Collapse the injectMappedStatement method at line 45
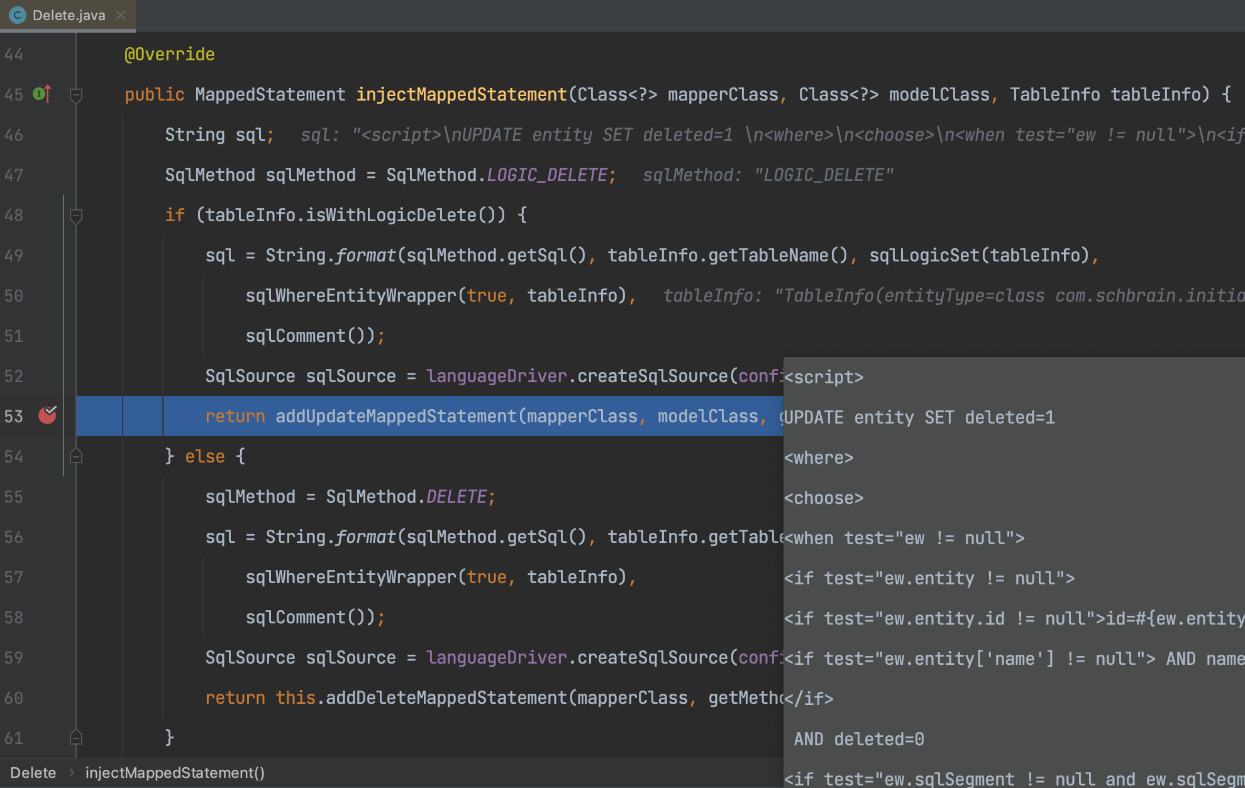The image size is (1245, 788). [x=76, y=96]
